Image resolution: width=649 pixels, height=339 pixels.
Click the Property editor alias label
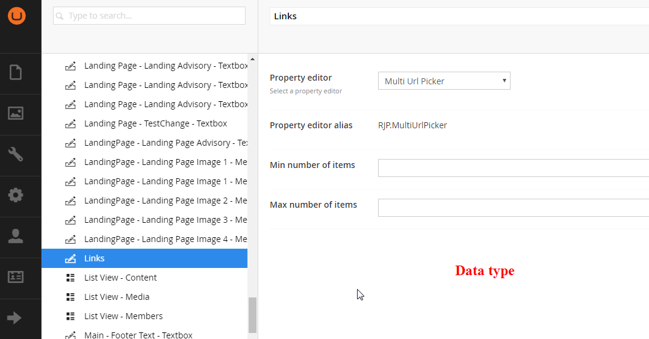[311, 125]
